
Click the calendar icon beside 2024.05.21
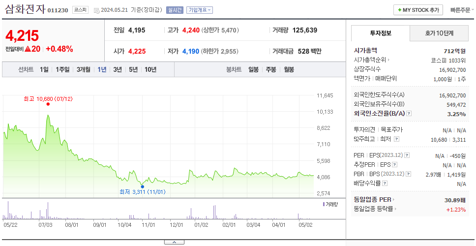click(x=97, y=10)
